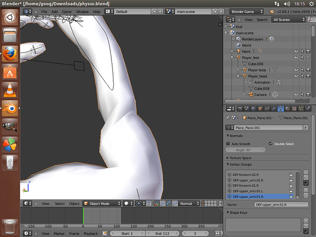Open the World properties tab
316x237 pixels.
[x=253, y=109]
